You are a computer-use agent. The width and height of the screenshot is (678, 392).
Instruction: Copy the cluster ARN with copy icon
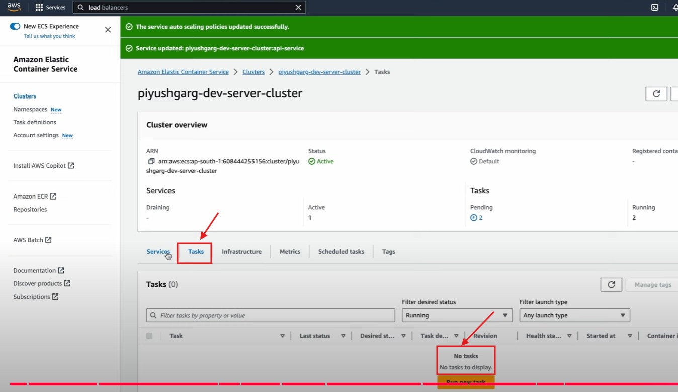coord(151,161)
